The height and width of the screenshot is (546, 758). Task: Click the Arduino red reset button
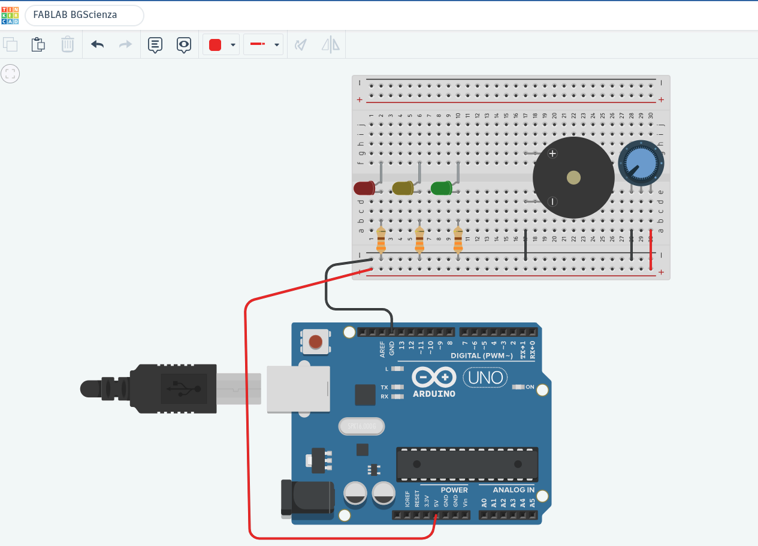click(x=315, y=342)
